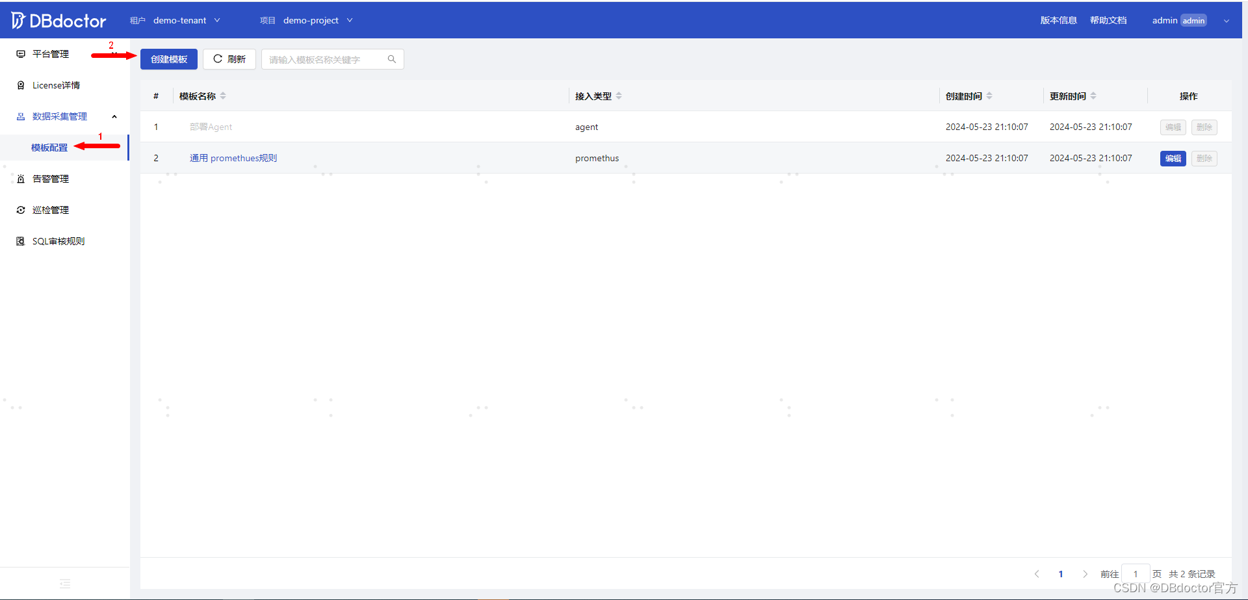Sort by 接入类型 column arrows
The width and height of the screenshot is (1248, 600).
point(619,96)
